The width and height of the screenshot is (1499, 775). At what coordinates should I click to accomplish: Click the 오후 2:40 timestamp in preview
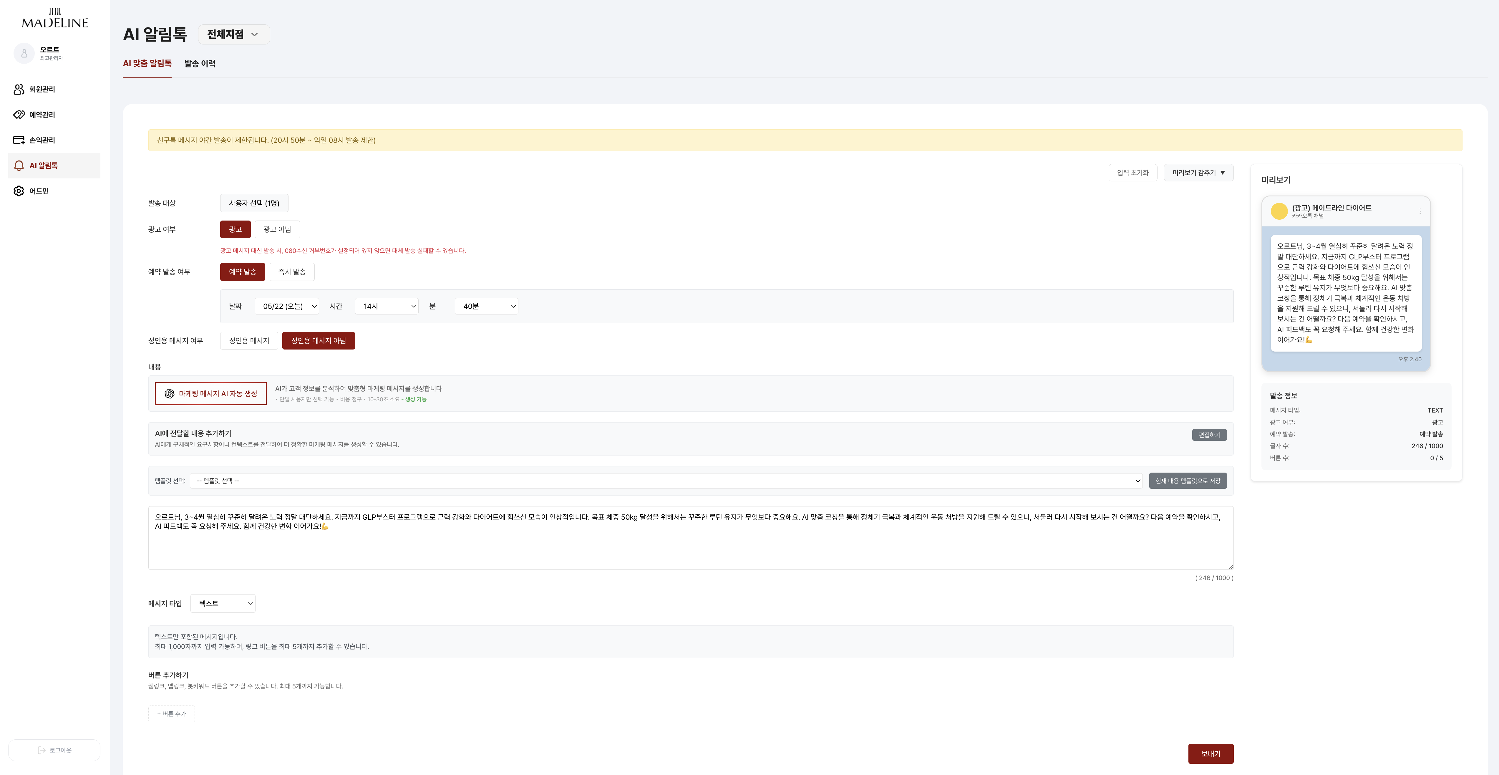[x=1410, y=359]
